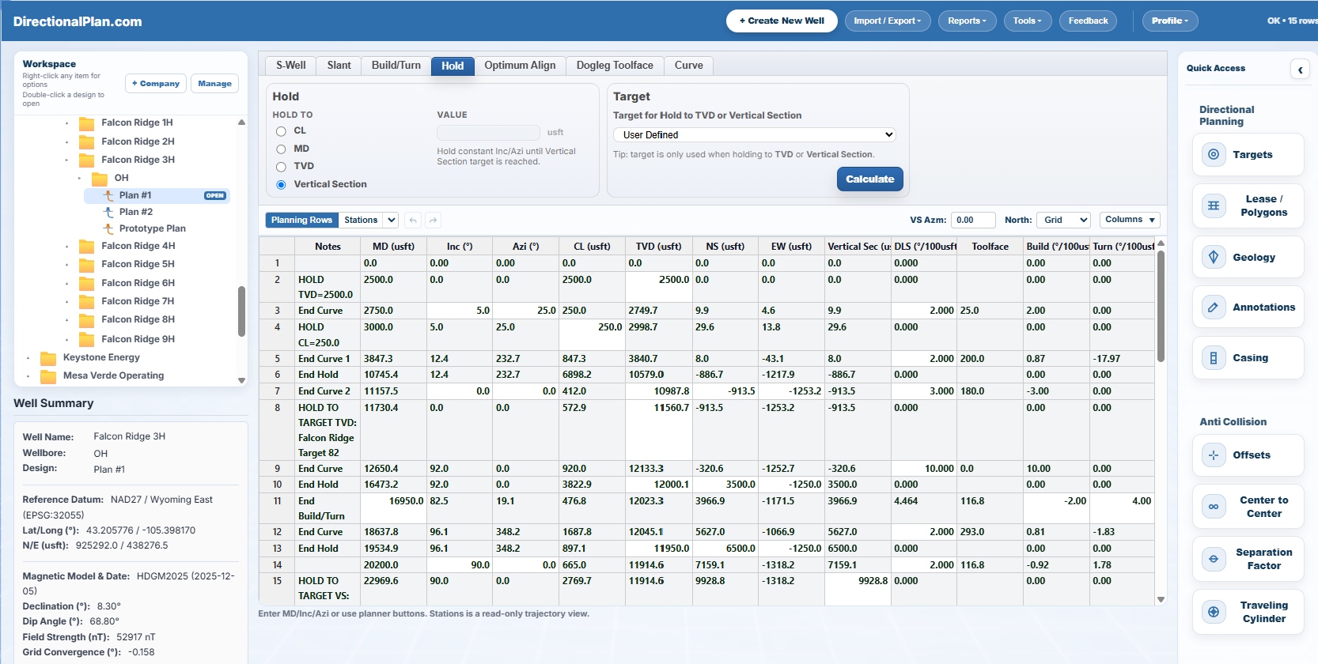Open the North reference Grid dropdown
1318x664 pixels.
tap(1064, 220)
